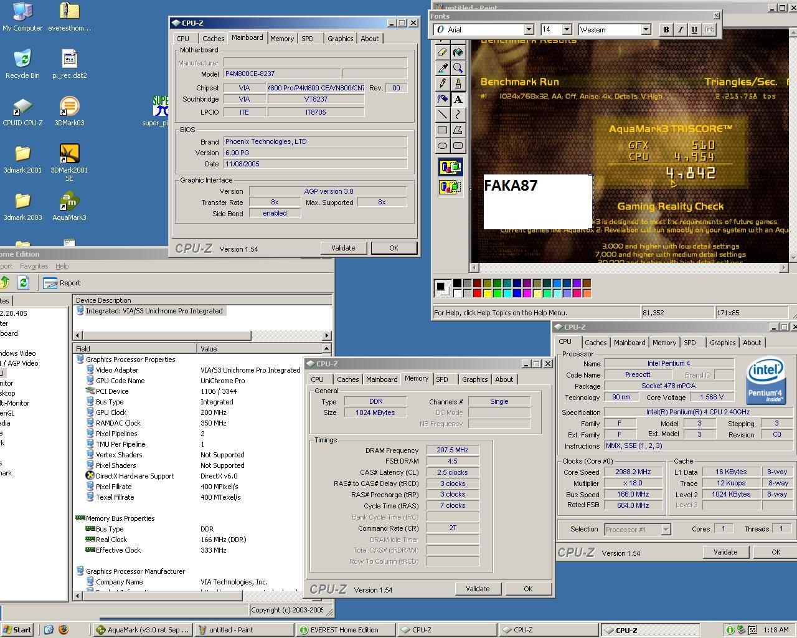Choose the Pick Color eyedropper tool
Screen dimensions: 797x638
coord(443,68)
